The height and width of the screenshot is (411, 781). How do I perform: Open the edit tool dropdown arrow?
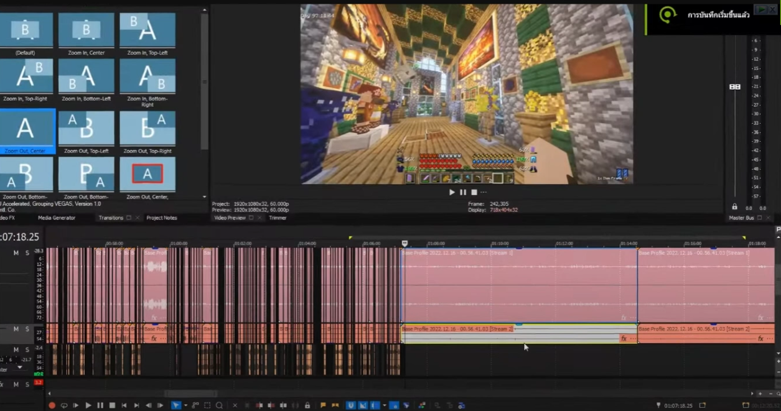(185, 405)
